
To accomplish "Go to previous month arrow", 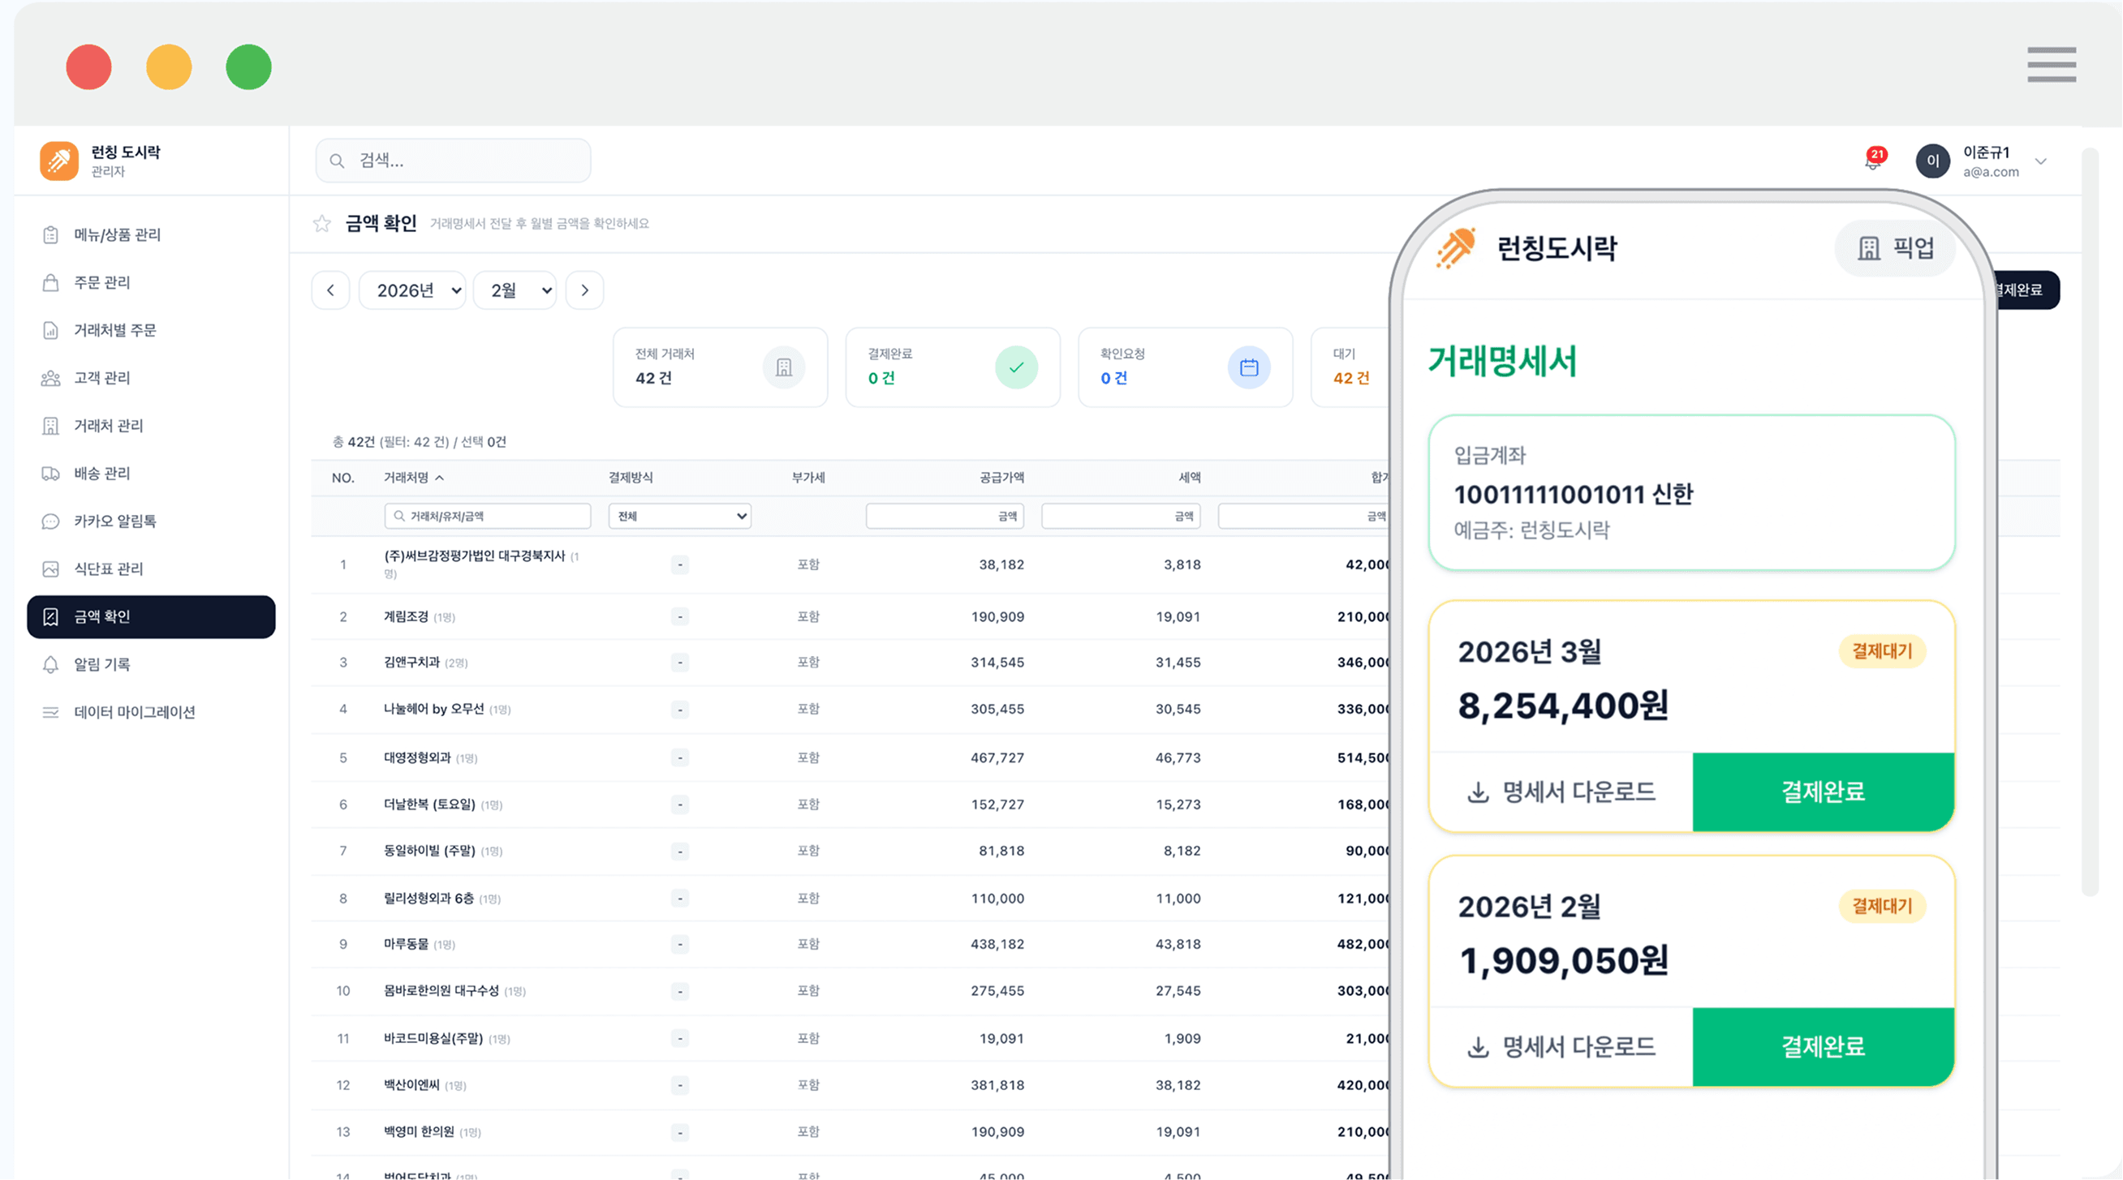I will tap(330, 290).
